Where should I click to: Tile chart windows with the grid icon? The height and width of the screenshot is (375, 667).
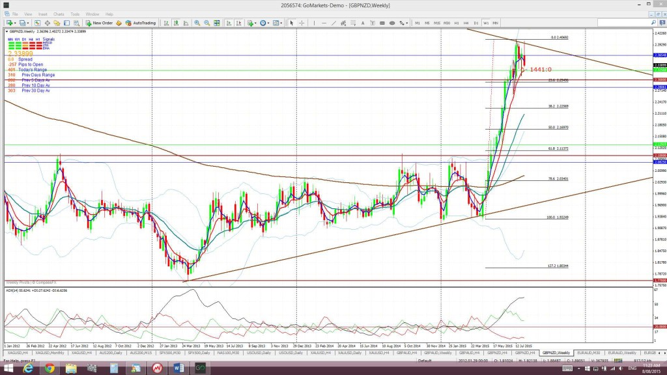(x=217, y=23)
